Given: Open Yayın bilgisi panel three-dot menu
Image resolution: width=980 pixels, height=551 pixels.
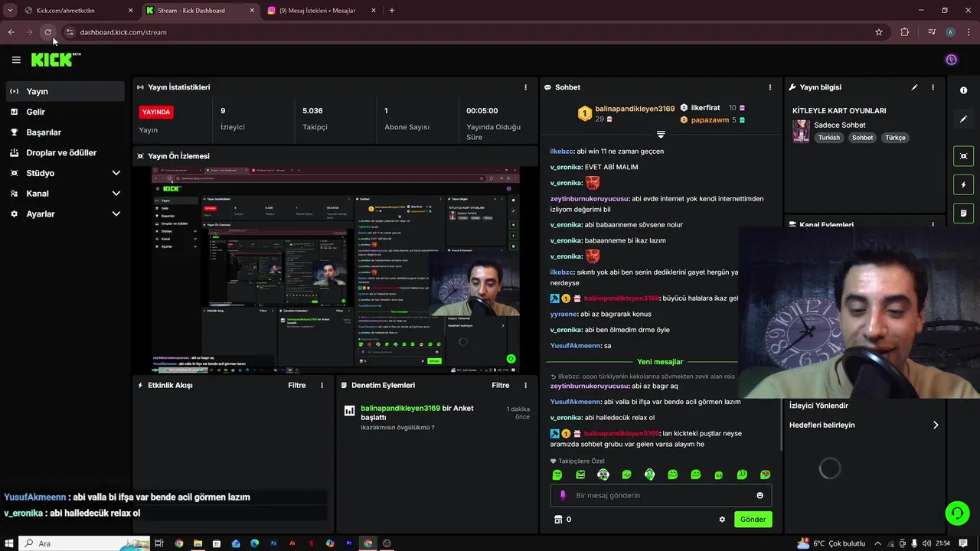Looking at the screenshot, I should [x=933, y=87].
